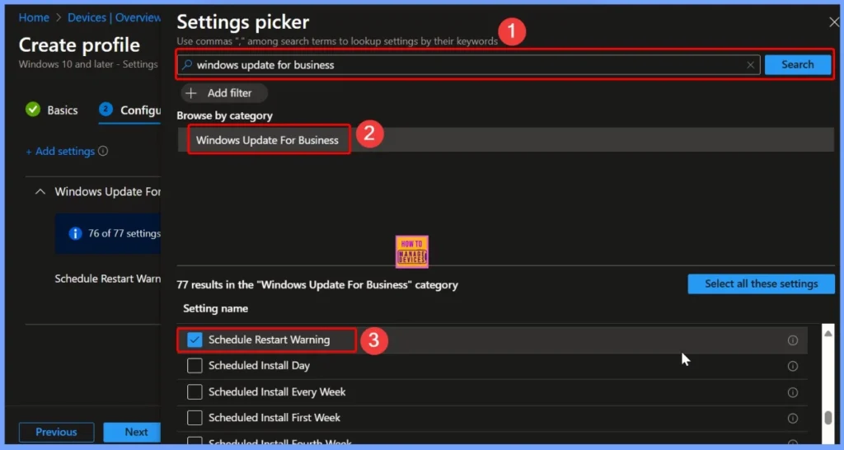Click info icon for Scheduled Install Day row
Screen dimensions: 844x450
point(792,366)
